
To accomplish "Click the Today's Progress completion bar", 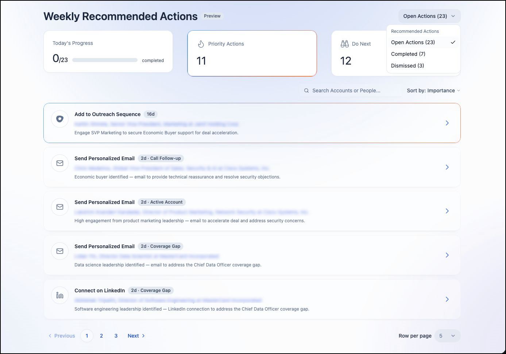I will click(105, 60).
